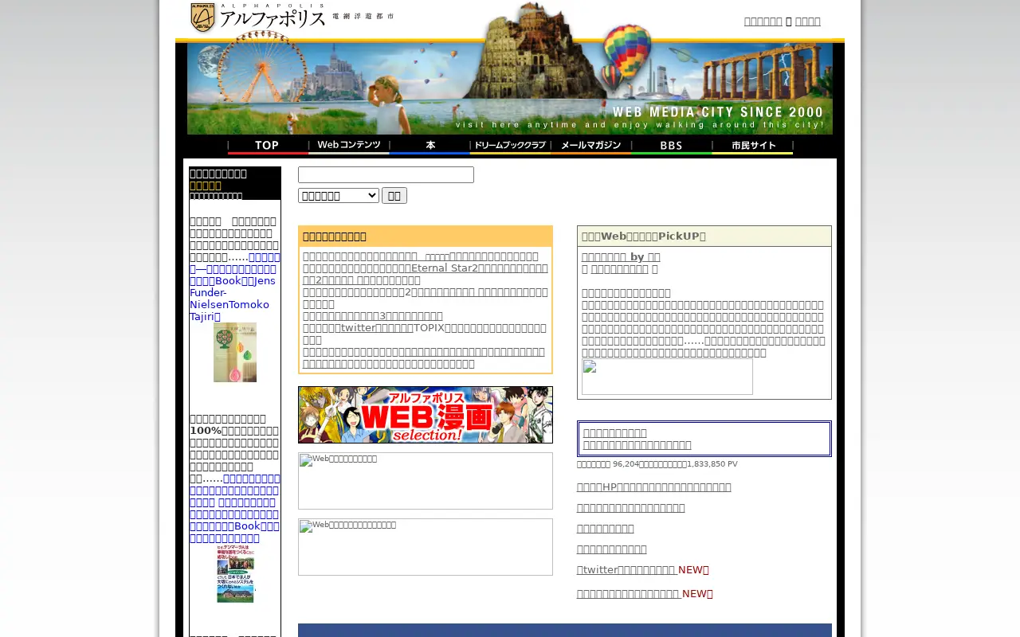Click the second sidebar book cover thumbnail
1020x637 pixels.
pyautogui.click(x=235, y=573)
